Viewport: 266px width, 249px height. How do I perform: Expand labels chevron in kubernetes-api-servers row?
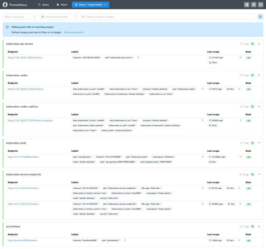(x=138, y=57)
